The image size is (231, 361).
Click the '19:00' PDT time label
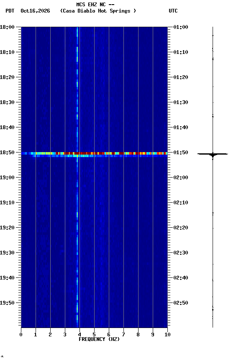(x=7, y=178)
